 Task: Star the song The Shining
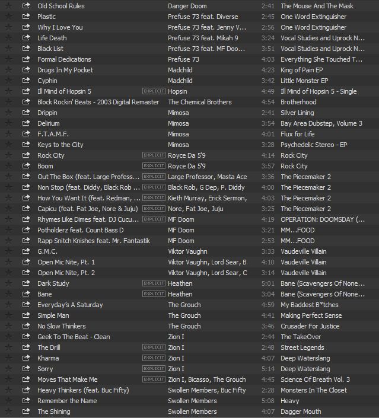tap(8, 411)
